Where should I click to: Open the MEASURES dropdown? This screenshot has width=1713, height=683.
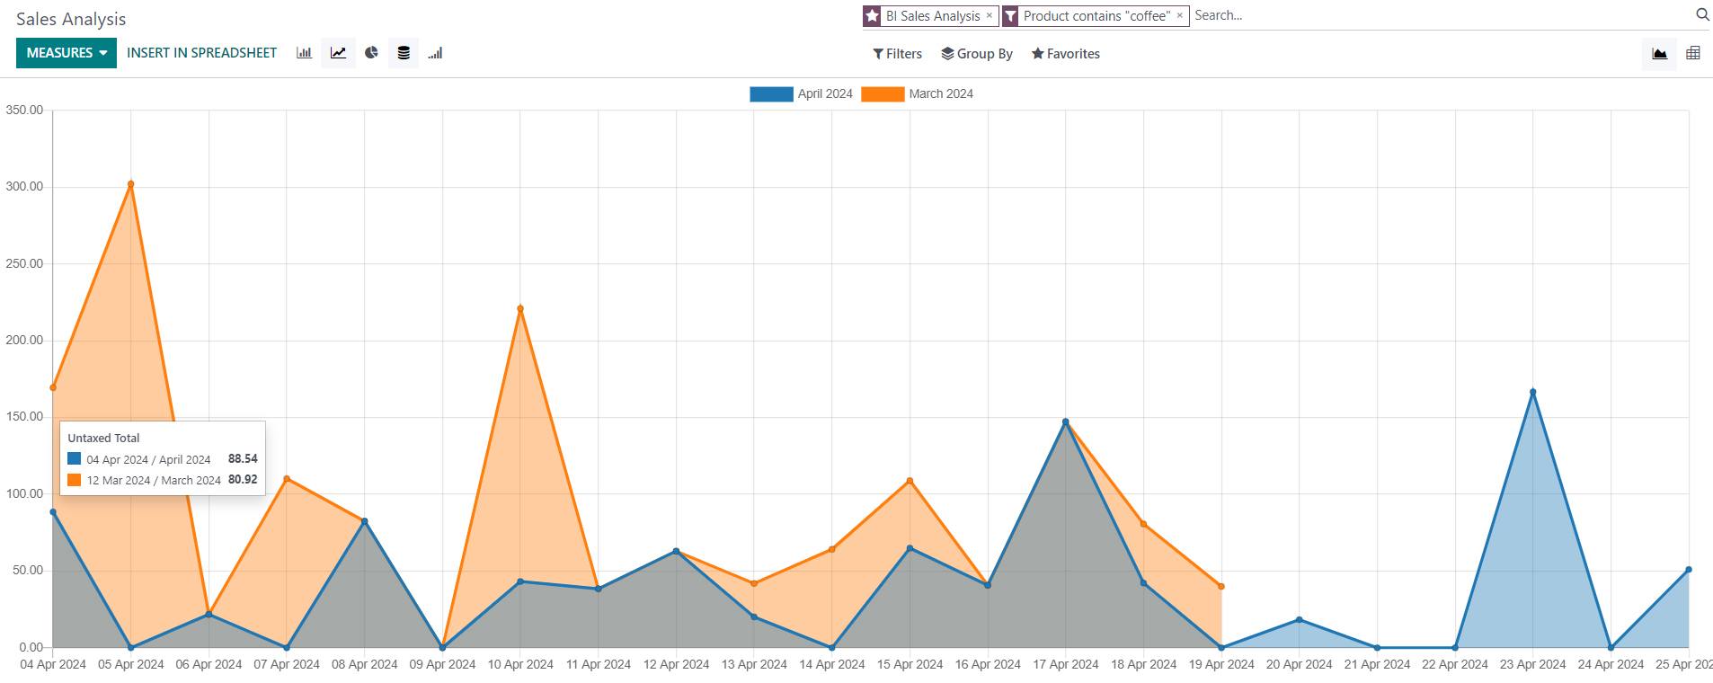tap(67, 53)
